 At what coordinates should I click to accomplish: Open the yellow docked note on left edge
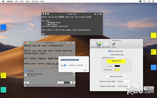pos(3,76)
